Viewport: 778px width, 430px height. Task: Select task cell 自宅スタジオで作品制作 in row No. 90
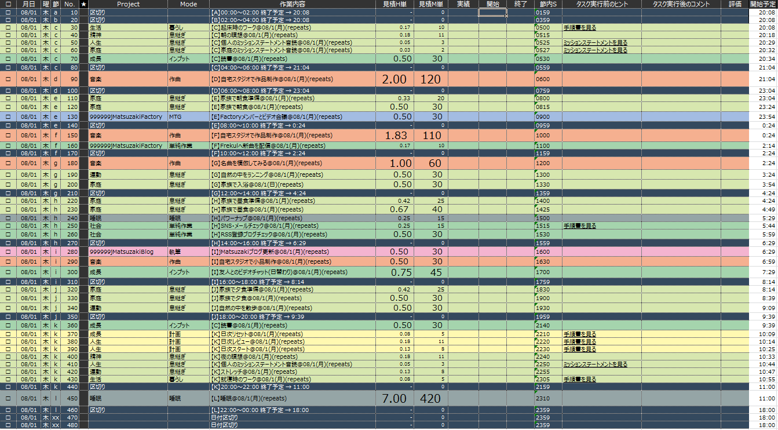pyautogui.click(x=293, y=79)
